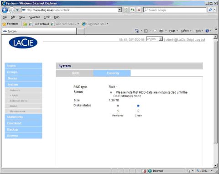Image resolution: width=219 pixels, height=174 pixels.
Task: Click the Home toolbar icon
Action: coord(137,31)
